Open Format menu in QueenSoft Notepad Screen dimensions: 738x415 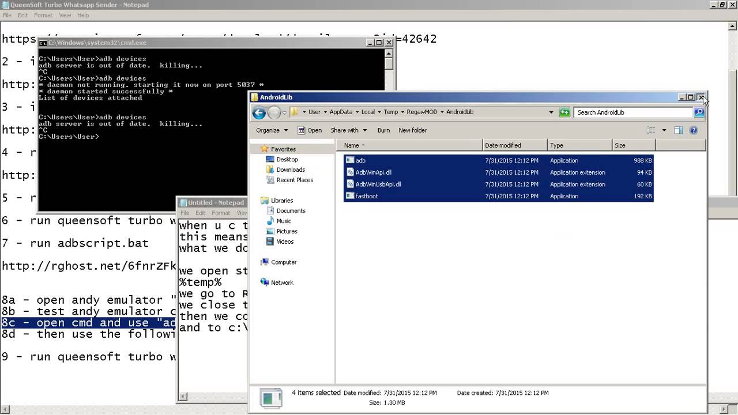43,15
